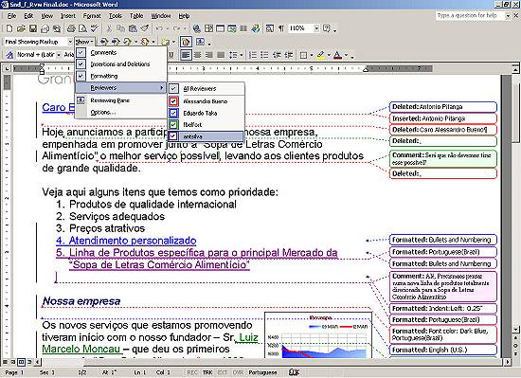Click the 'Formatted: English (U.S.)' balloon
The height and width of the screenshot is (378, 521).
[443, 350]
